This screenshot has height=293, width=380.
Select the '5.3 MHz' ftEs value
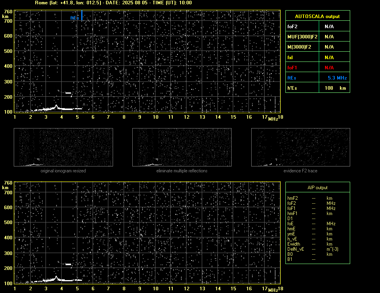[337, 78]
